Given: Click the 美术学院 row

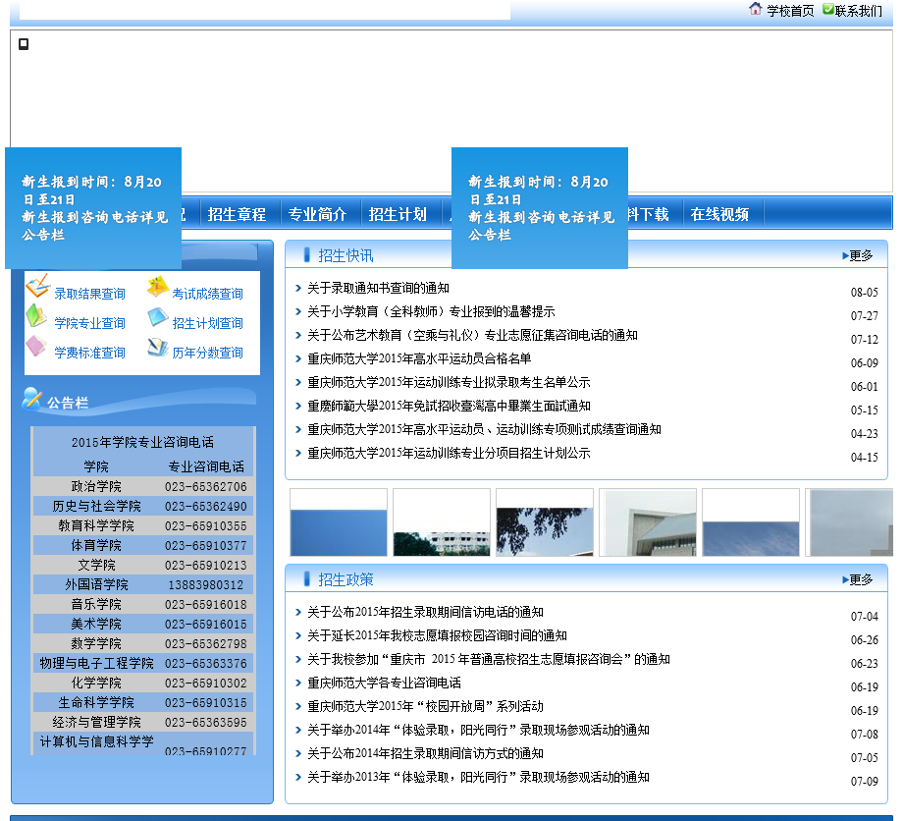Looking at the screenshot, I should pos(143,624).
